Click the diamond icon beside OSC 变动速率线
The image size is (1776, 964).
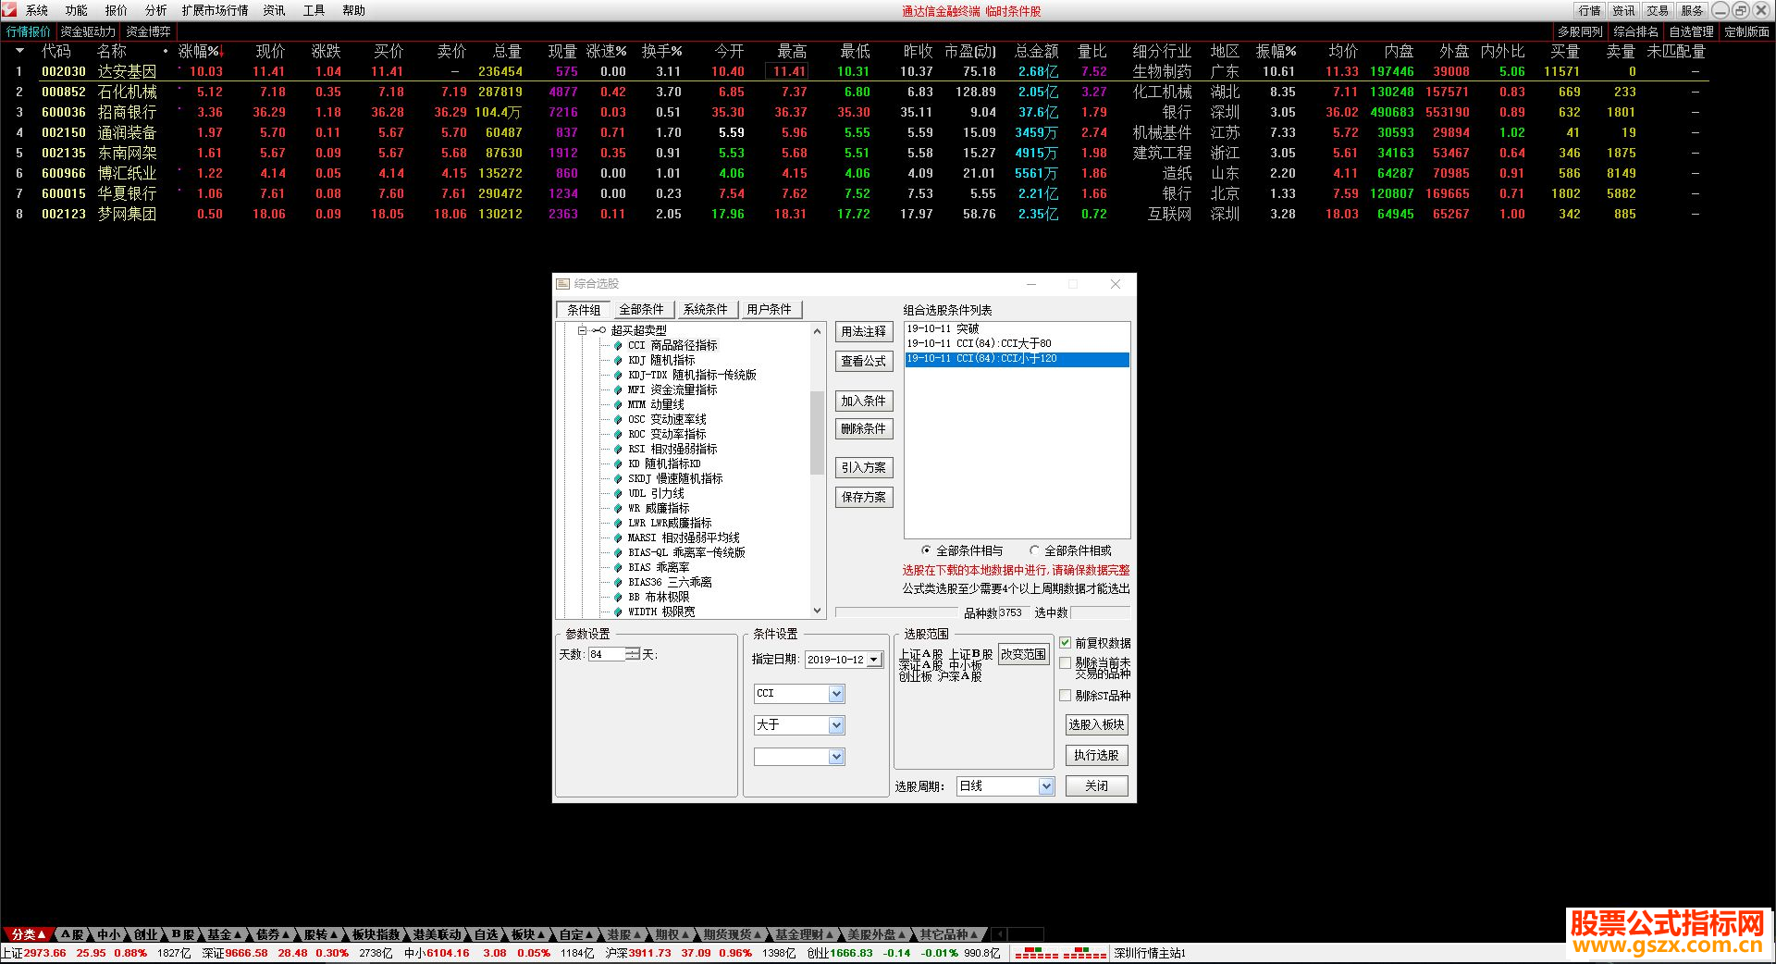pyautogui.click(x=618, y=420)
